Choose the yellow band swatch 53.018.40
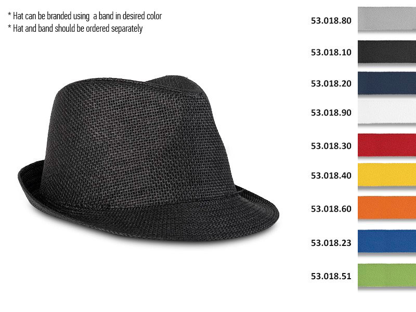Viewport: 416px width, 312px height. click(x=387, y=175)
